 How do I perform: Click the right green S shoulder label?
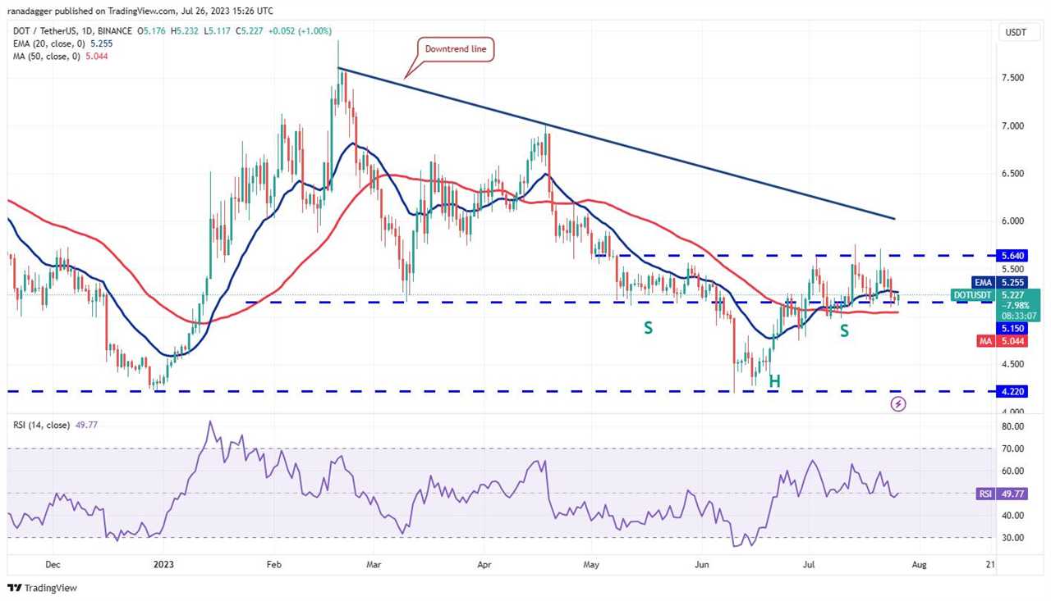pyautogui.click(x=844, y=330)
